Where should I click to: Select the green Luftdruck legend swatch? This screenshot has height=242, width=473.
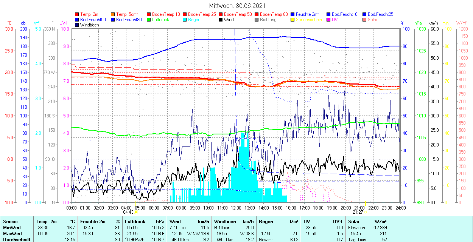[149, 20]
